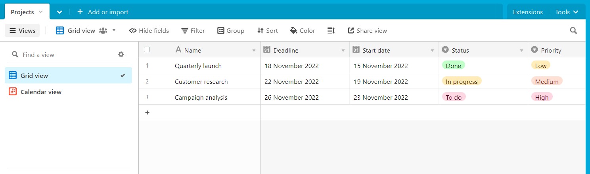The image size is (590, 174).
Task: Expand the Name column dropdown arrow
Action: (x=254, y=51)
